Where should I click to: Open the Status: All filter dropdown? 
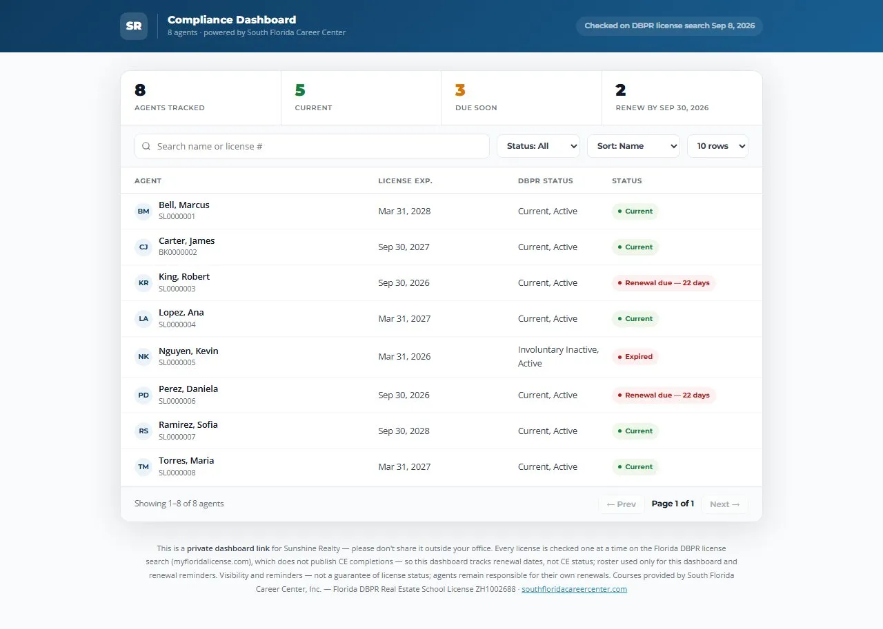538,146
